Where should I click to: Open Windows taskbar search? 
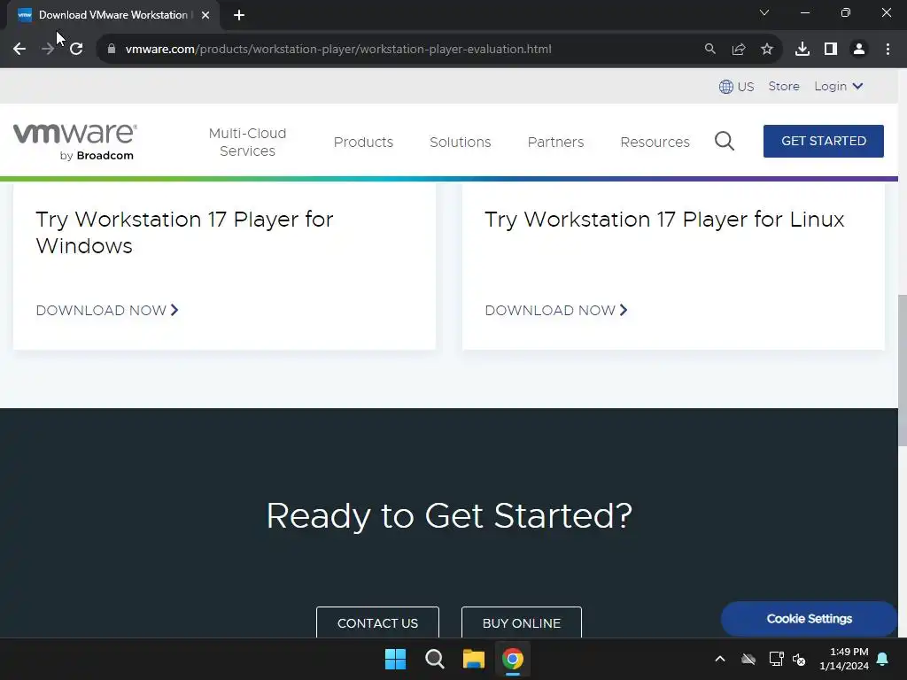click(434, 659)
